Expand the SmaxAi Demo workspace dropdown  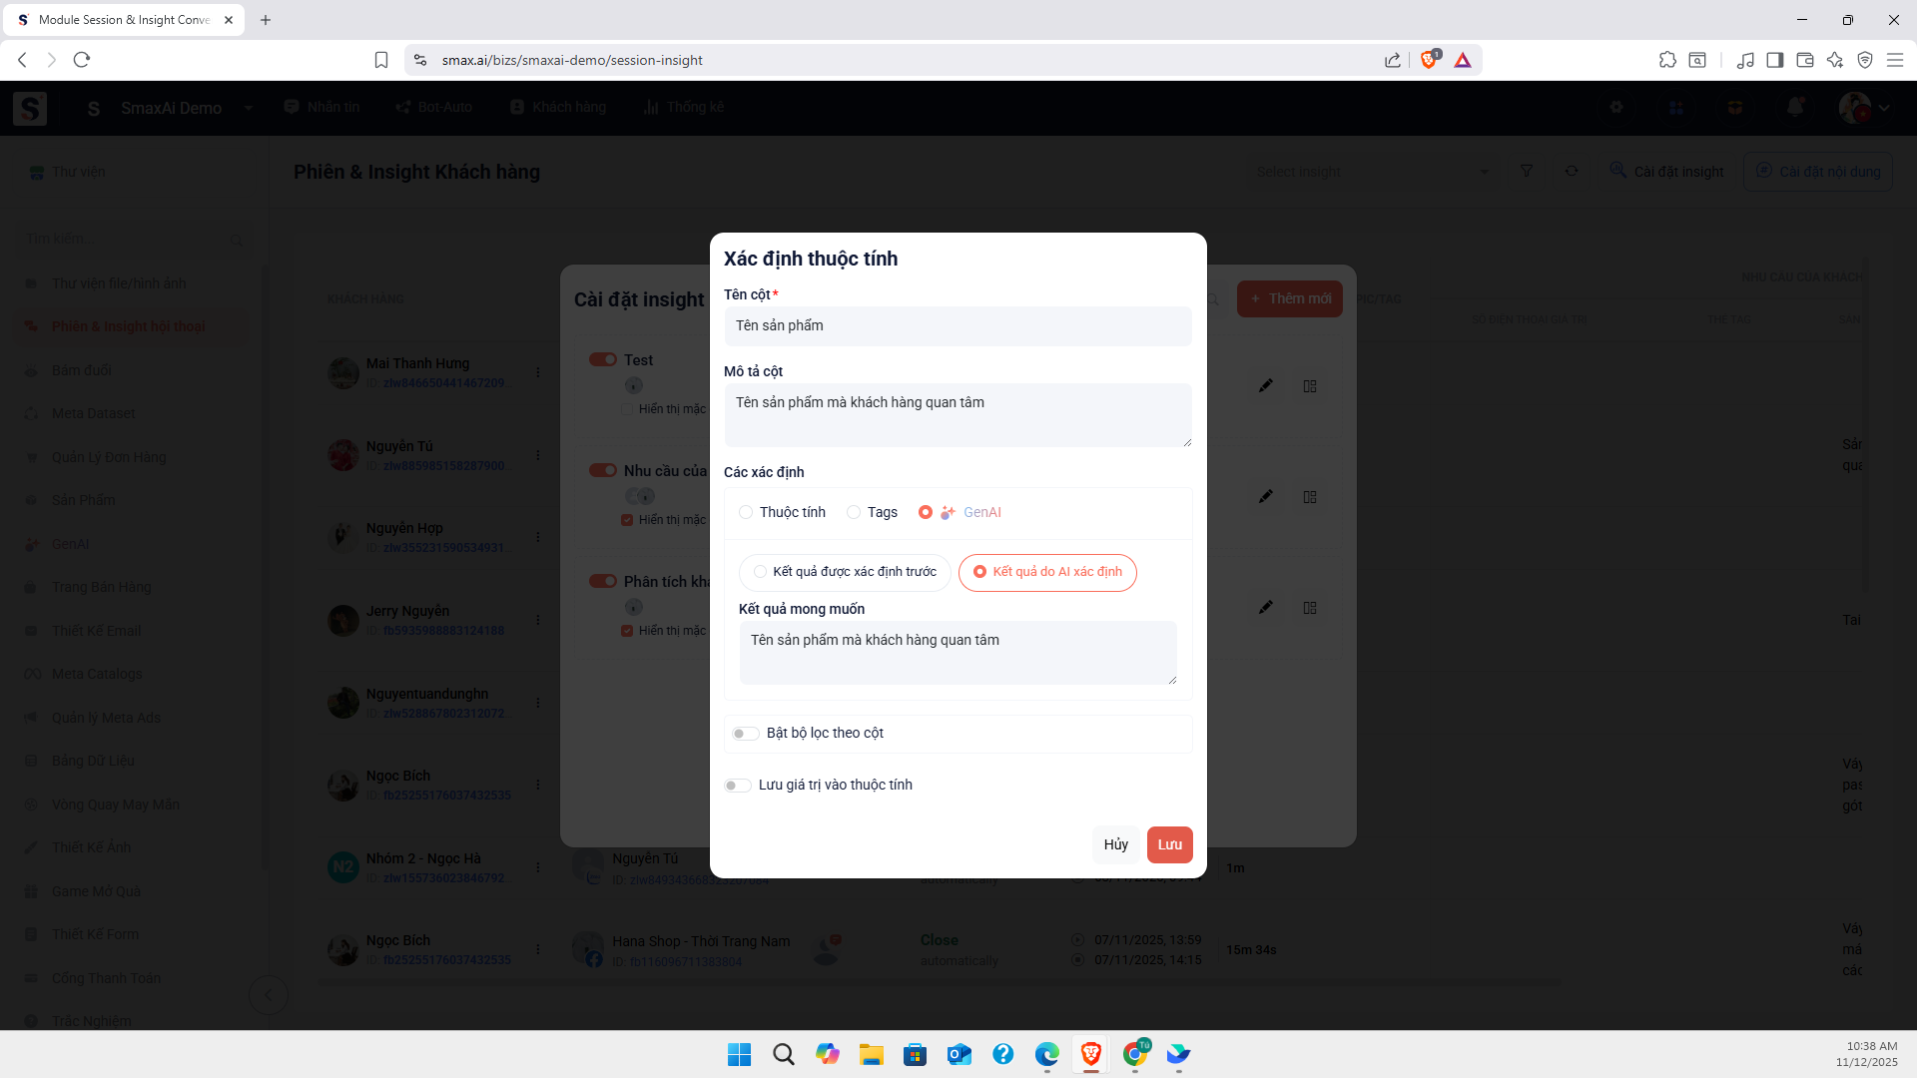pyautogui.click(x=248, y=108)
